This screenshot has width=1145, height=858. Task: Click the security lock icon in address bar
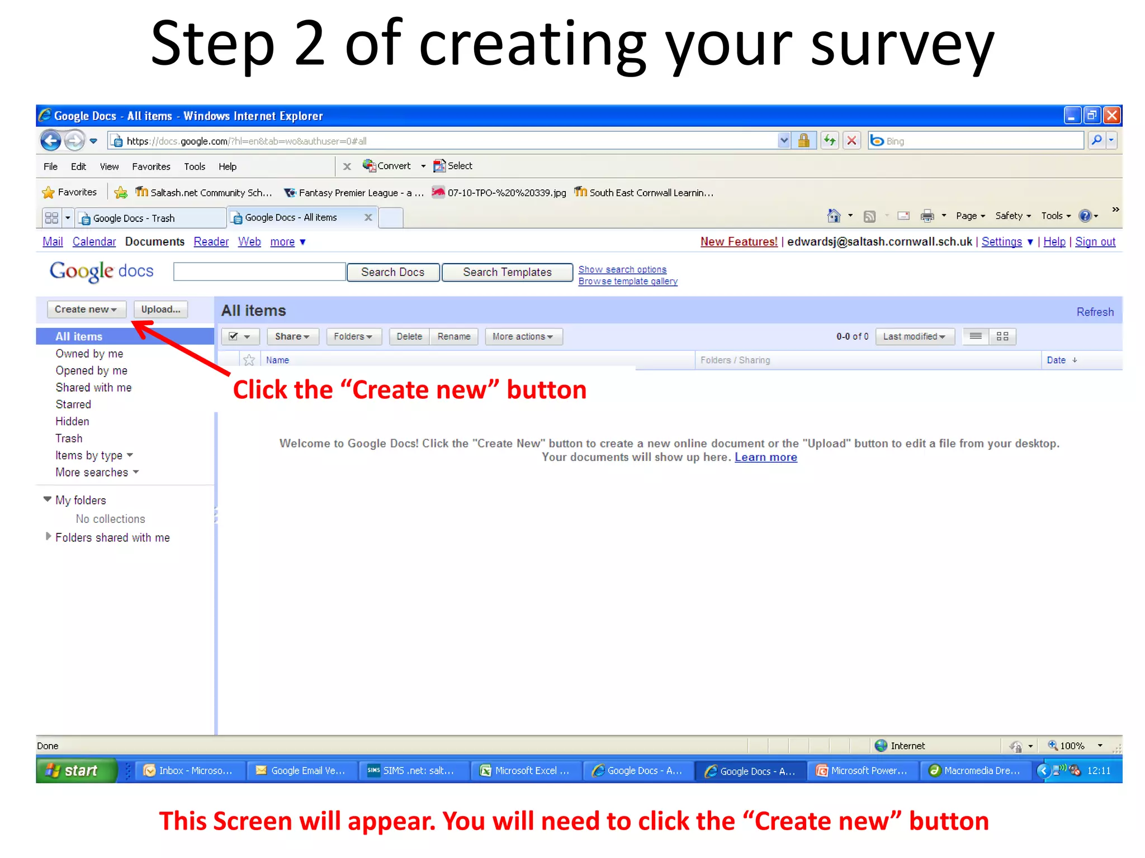click(803, 141)
